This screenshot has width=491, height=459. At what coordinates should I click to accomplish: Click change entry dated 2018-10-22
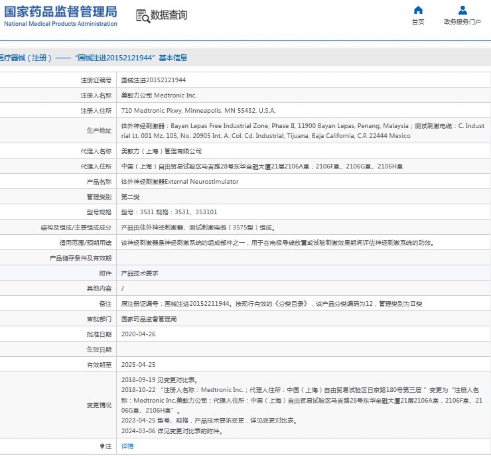pos(302,400)
